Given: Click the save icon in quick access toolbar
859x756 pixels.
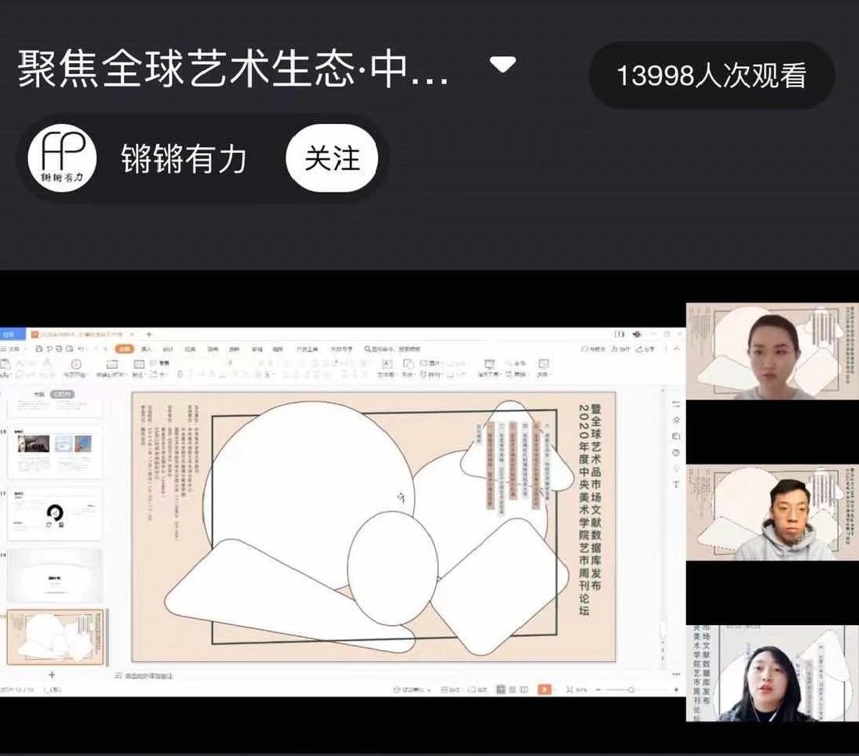Looking at the screenshot, I should tap(39, 349).
